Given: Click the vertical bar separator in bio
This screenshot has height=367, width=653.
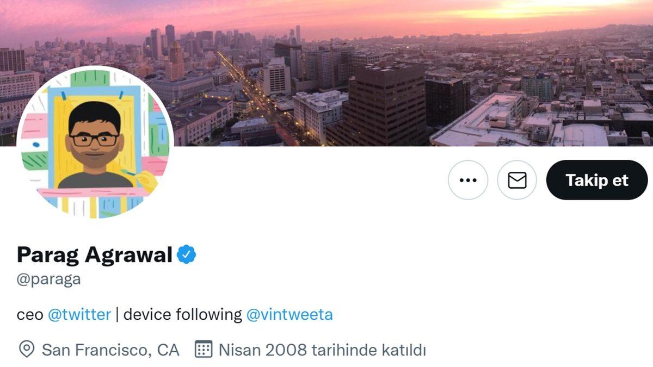Looking at the screenshot, I should tap(117, 314).
